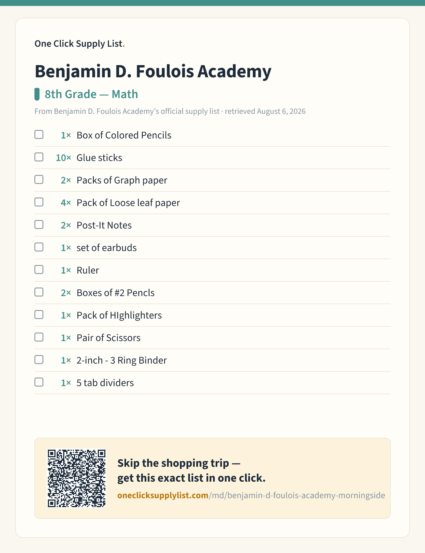Tick the Glue sticks checkbox
The width and height of the screenshot is (425, 553).
click(x=39, y=157)
